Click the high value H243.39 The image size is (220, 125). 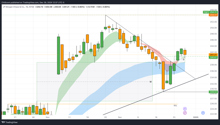[48, 7]
